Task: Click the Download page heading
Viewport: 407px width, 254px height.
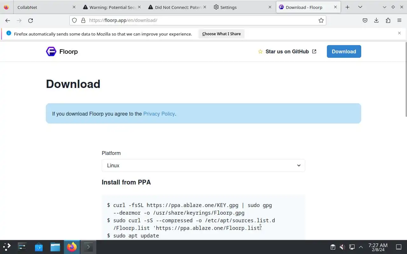Action: tap(73, 84)
